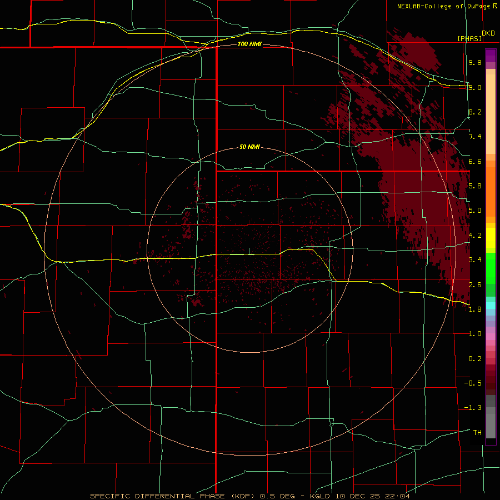Viewport: 500px width, 500px height.
Task: Click the 1.0 color scale label
Action: tap(475, 334)
